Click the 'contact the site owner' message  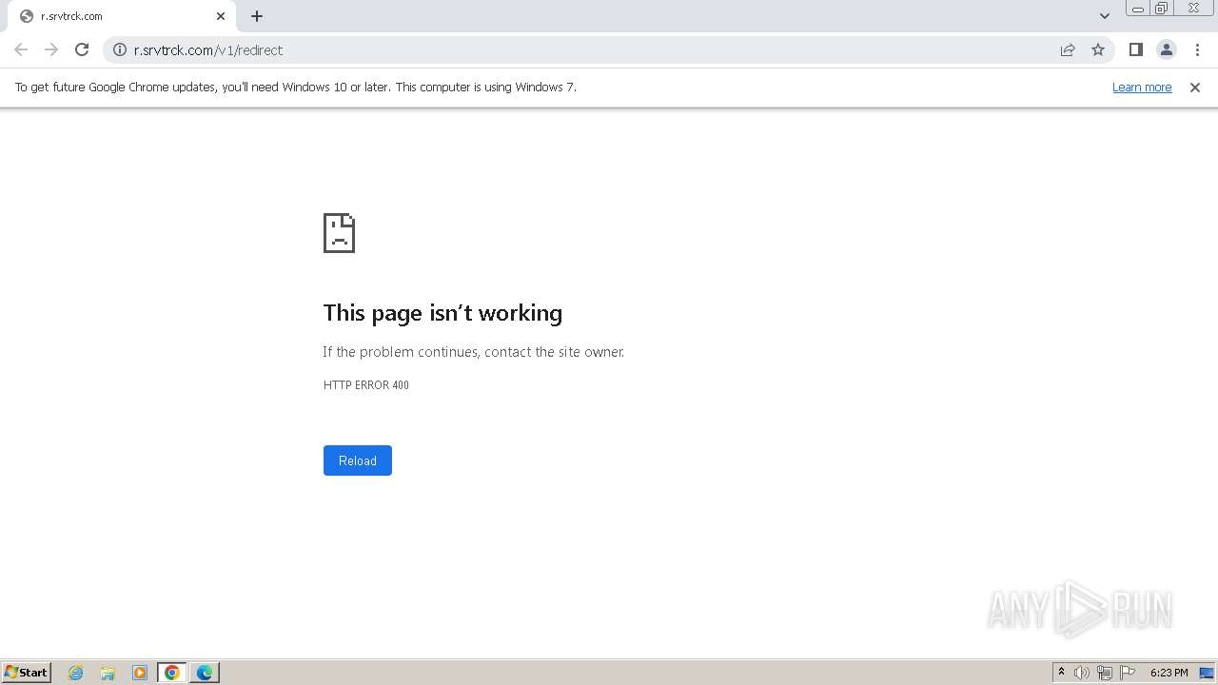(x=474, y=352)
